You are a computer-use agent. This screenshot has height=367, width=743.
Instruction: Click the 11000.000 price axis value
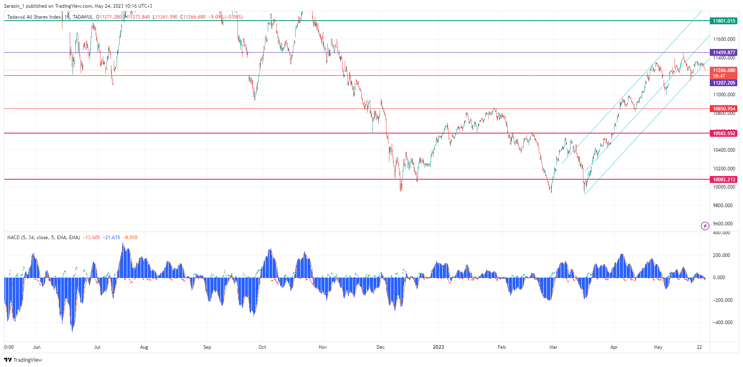[x=724, y=95]
